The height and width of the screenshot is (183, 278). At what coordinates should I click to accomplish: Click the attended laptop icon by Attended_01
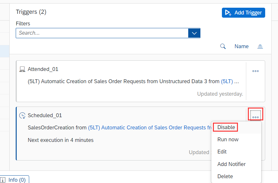pyautogui.click(x=22, y=69)
